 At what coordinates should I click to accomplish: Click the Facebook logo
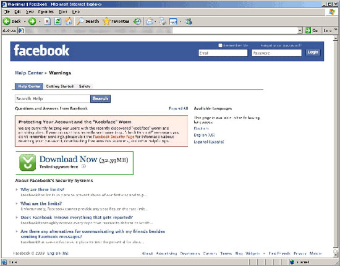41,51
